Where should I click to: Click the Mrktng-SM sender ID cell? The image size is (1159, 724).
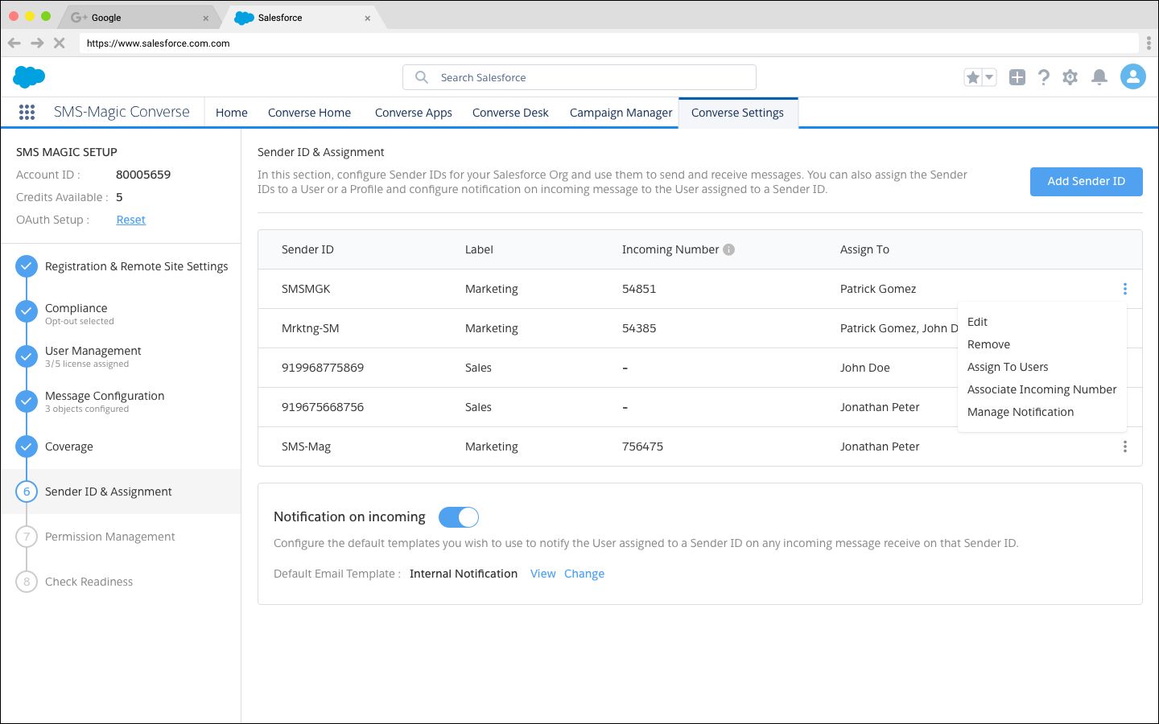310,328
